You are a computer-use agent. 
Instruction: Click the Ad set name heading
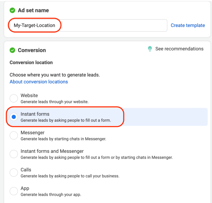[33, 10]
